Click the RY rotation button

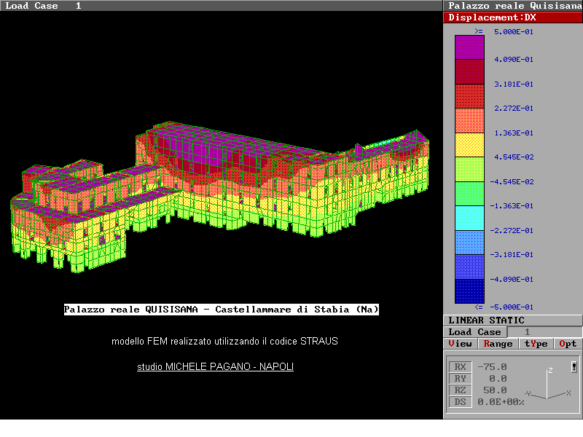460,379
